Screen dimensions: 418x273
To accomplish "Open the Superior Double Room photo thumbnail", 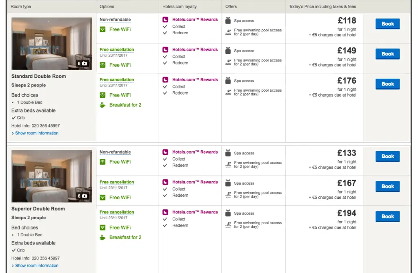I will pyautogui.click(x=51, y=176).
